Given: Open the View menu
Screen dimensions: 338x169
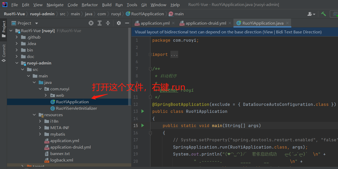Looking at the screenshot, I should coord(38,5).
